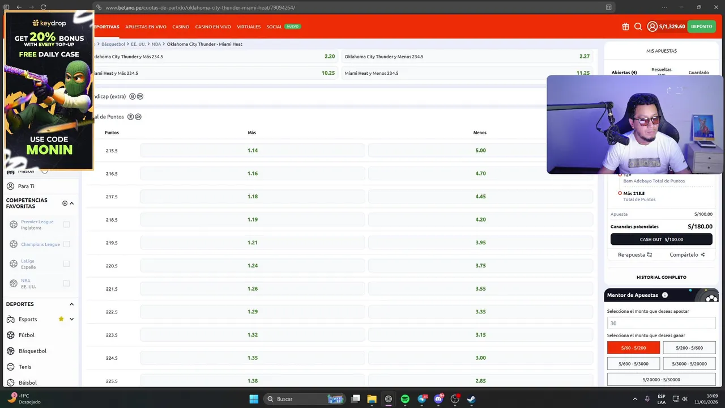This screenshot has height=408, width=725.
Task: Click the NBA breadcrumb link
Action: (156, 44)
